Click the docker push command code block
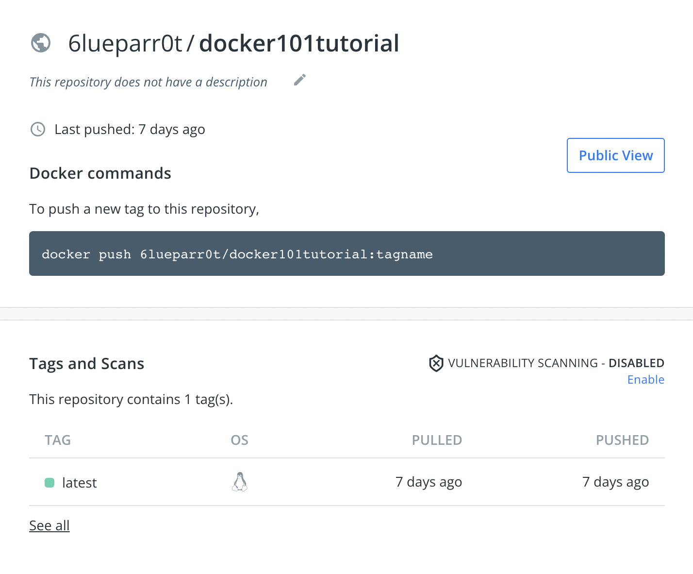Image resolution: width=693 pixels, height=574 pixels. click(347, 253)
